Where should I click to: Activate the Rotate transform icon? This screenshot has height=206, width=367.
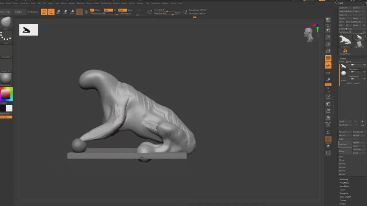[x=72, y=12]
